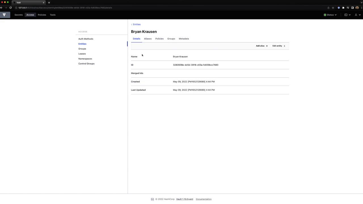Screen dimensions: 363x204
Task: Open the user profile dropdown menu
Action: [x=357, y=15]
